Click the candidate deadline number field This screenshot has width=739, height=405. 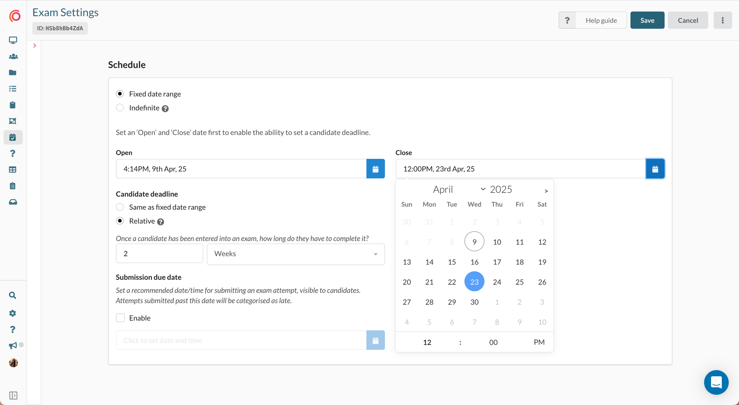(x=159, y=253)
